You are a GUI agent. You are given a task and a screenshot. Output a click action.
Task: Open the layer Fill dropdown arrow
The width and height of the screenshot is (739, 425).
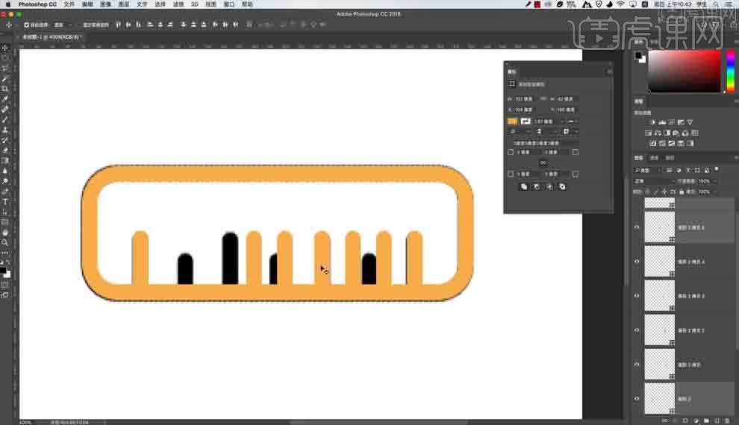pyautogui.click(x=715, y=192)
